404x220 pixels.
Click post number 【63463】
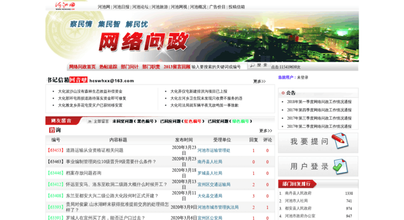click(x=55, y=162)
